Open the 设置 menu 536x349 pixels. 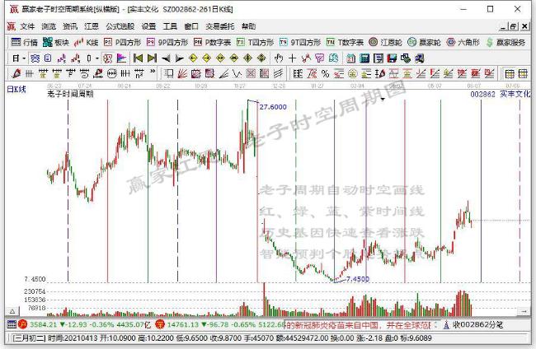tap(148, 26)
